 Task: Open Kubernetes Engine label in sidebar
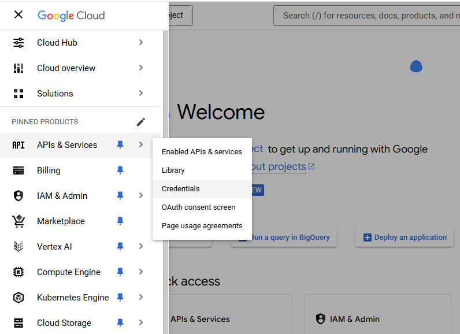click(x=73, y=298)
